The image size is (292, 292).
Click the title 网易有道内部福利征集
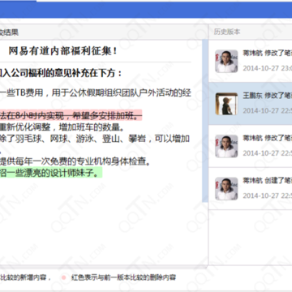coord(62,51)
